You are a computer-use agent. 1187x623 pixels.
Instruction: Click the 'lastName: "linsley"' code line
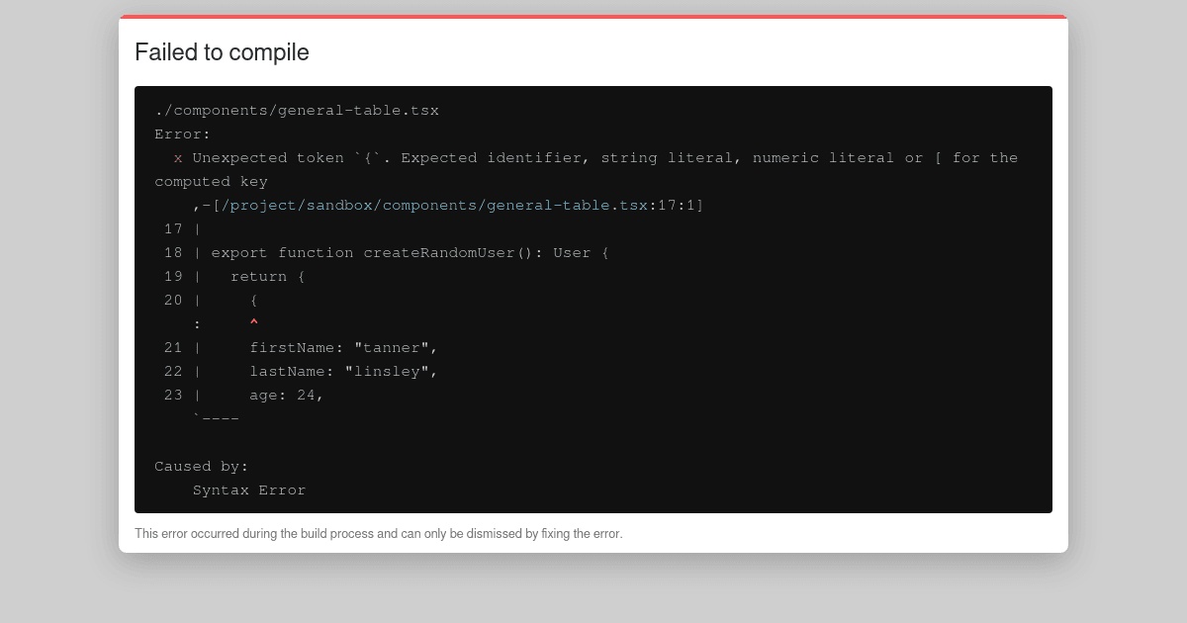pyautogui.click(x=344, y=371)
